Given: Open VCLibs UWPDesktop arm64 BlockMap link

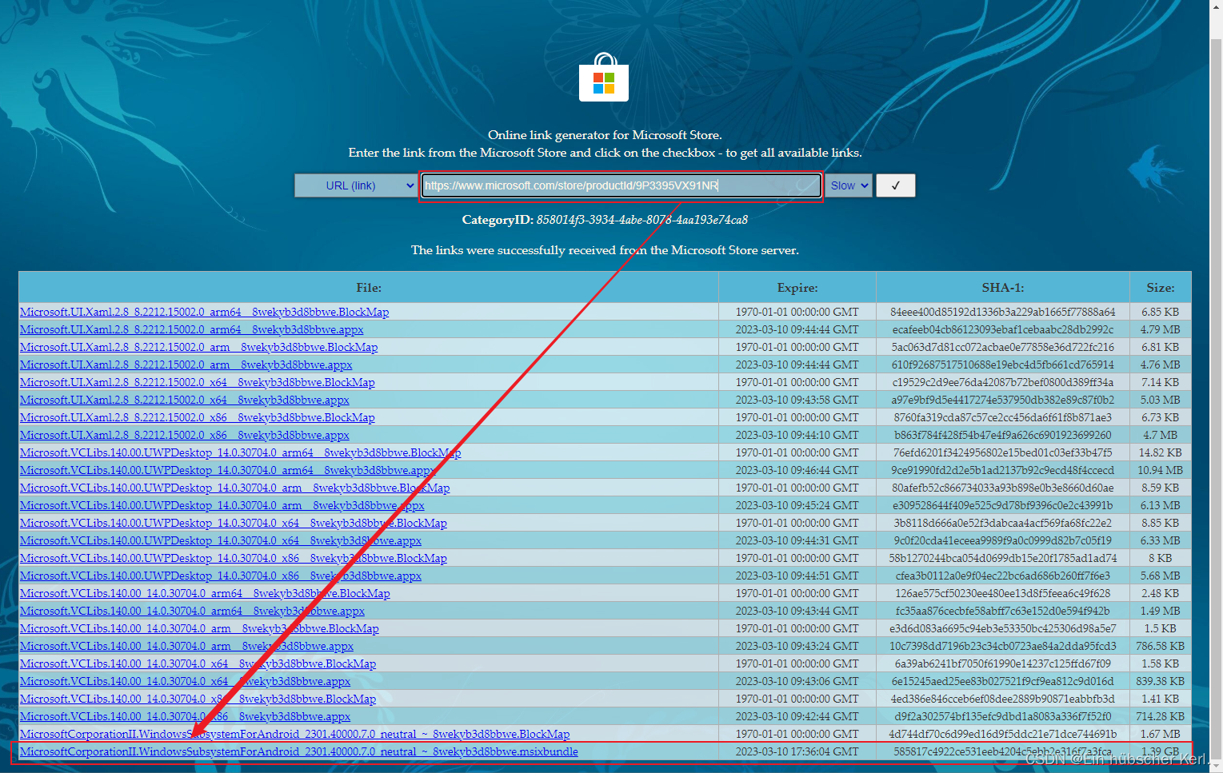Looking at the screenshot, I should (241, 452).
